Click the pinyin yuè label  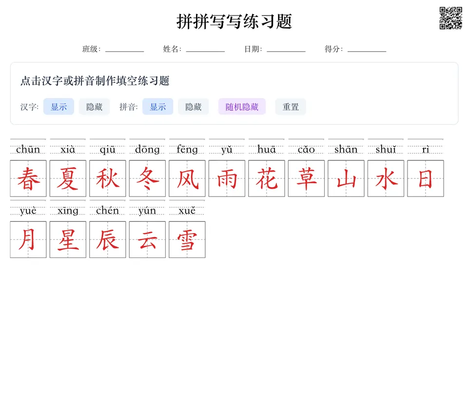point(28,210)
